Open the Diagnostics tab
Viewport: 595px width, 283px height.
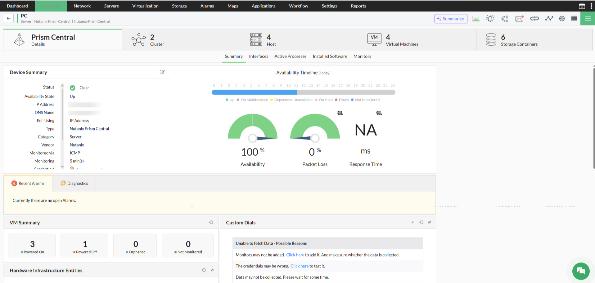(x=74, y=184)
